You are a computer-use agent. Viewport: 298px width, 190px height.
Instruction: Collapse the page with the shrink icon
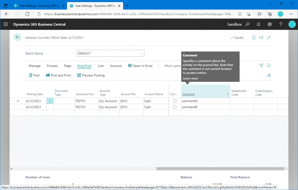(x=269, y=37)
